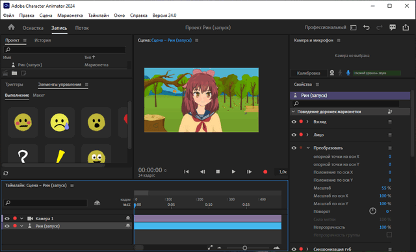Trigger the question mark control

tap(23, 154)
